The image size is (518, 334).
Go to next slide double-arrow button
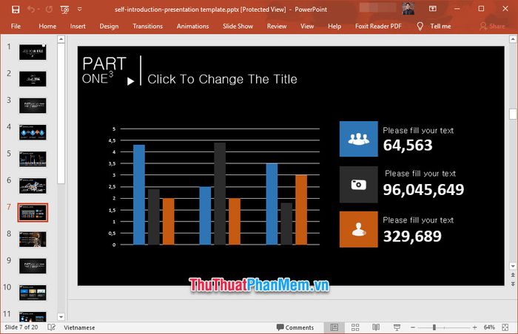tap(513, 284)
